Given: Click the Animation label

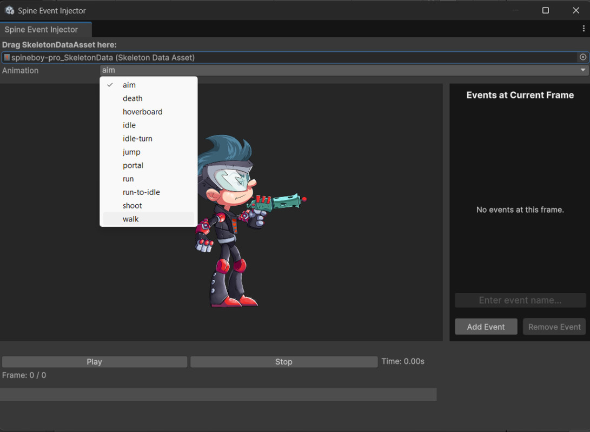Looking at the screenshot, I should point(21,71).
